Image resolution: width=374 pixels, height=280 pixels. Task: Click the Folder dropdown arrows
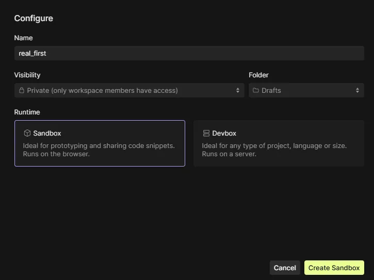[357, 90]
